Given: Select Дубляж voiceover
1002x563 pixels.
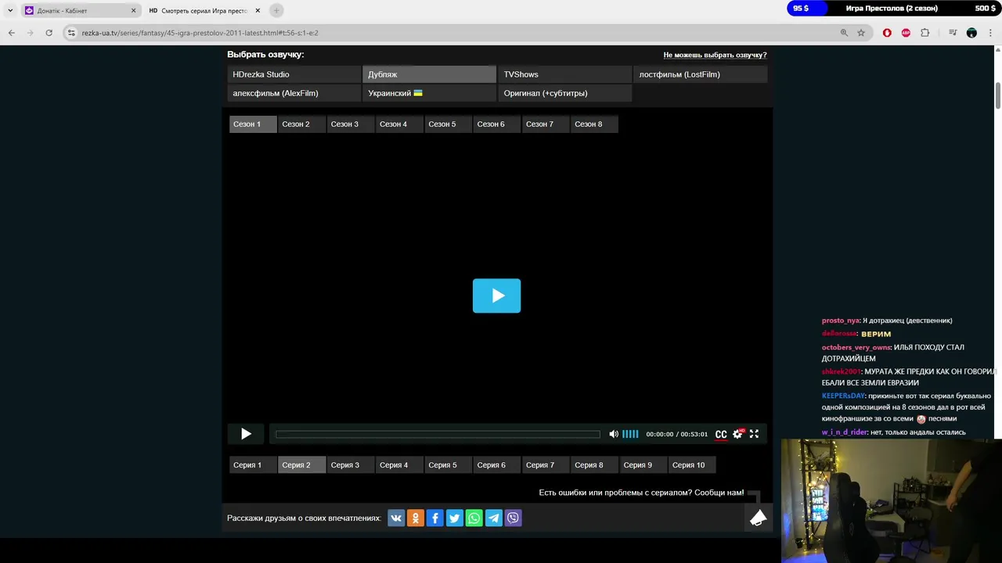Looking at the screenshot, I should tap(429, 74).
